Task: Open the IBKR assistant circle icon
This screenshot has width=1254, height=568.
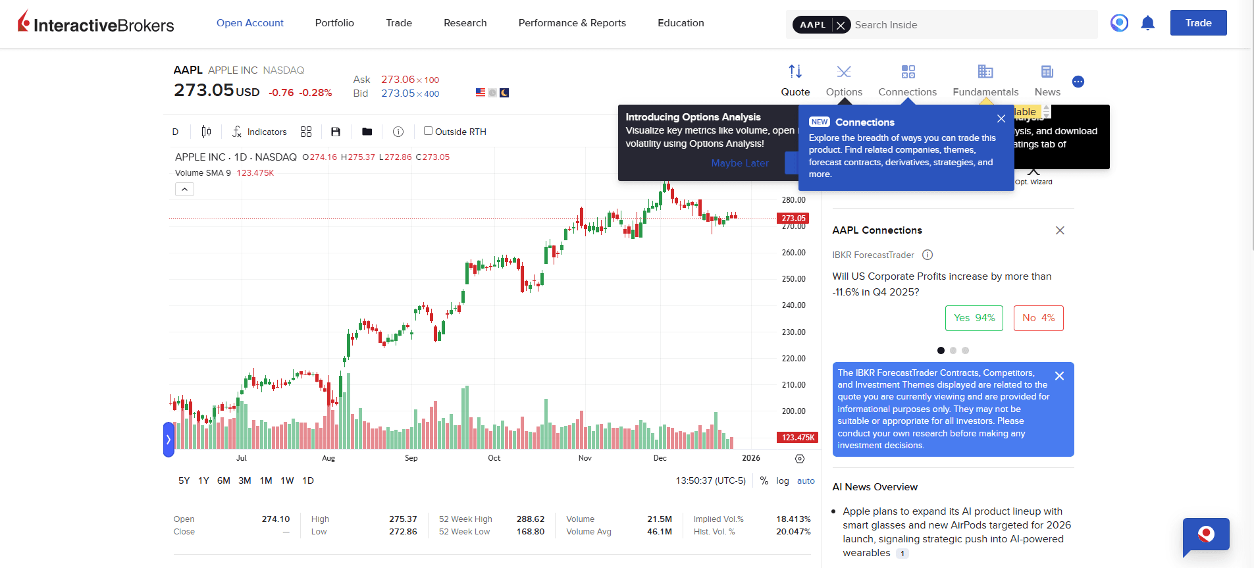Action: click(x=1119, y=23)
